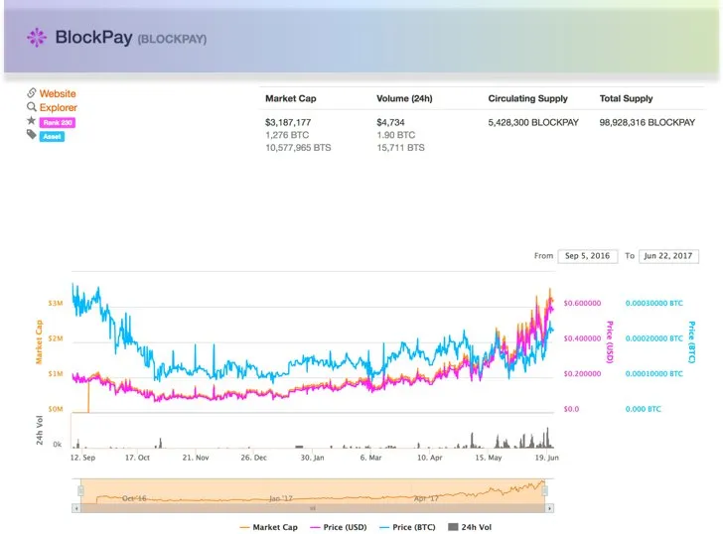Click the navigator scrollbar thumb grip
The height and width of the screenshot is (534, 723).
click(x=313, y=508)
